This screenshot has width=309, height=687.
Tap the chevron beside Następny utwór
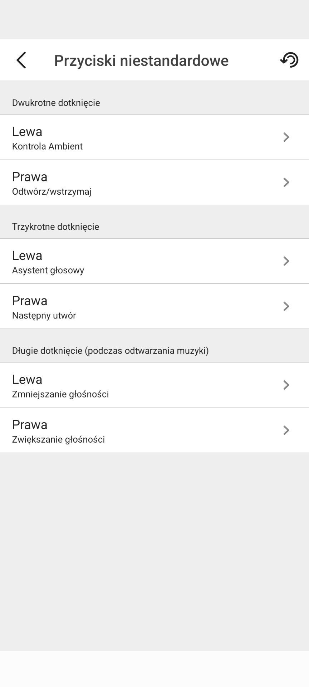point(286,306)
